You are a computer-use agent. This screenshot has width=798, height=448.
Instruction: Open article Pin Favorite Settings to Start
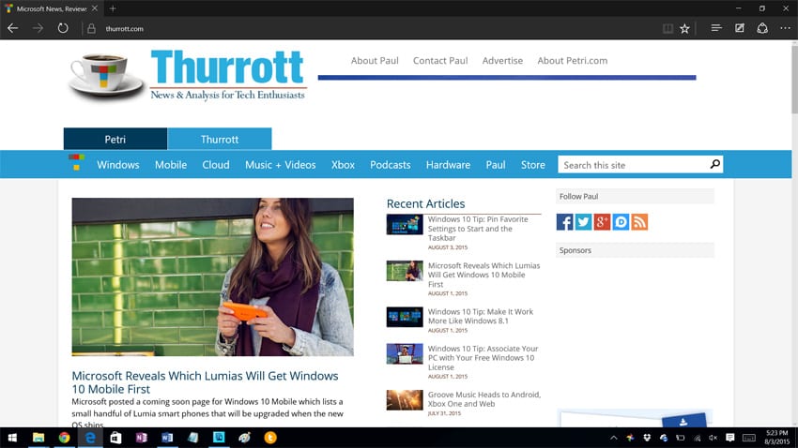coord(478,229)
